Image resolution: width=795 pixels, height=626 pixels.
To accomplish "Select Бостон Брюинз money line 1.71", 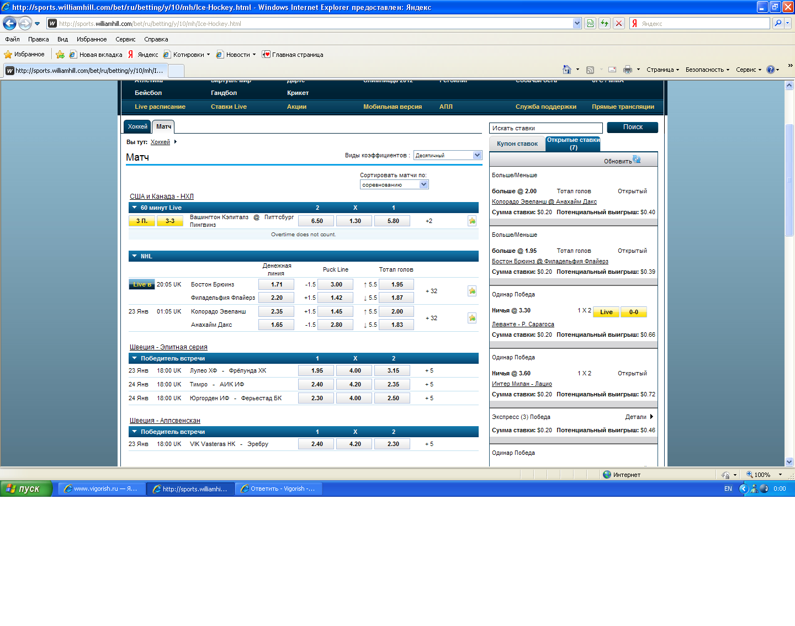I will [x=277, y=284].
